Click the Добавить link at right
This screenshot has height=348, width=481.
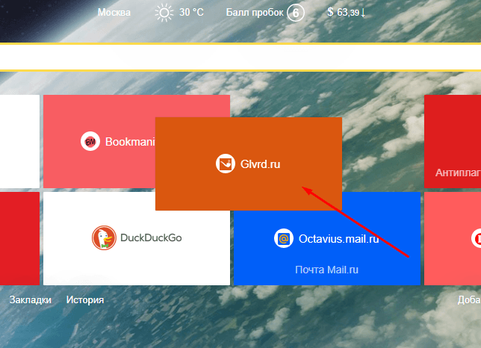click(469, 300)
